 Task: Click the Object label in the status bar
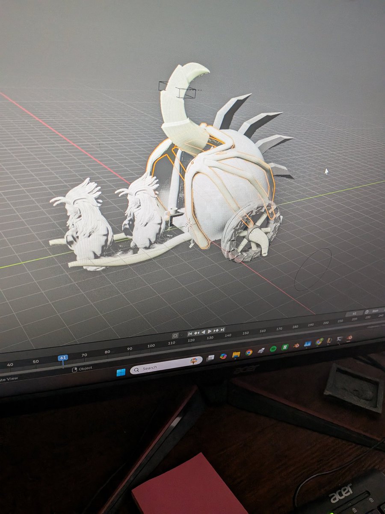(86, 368)
